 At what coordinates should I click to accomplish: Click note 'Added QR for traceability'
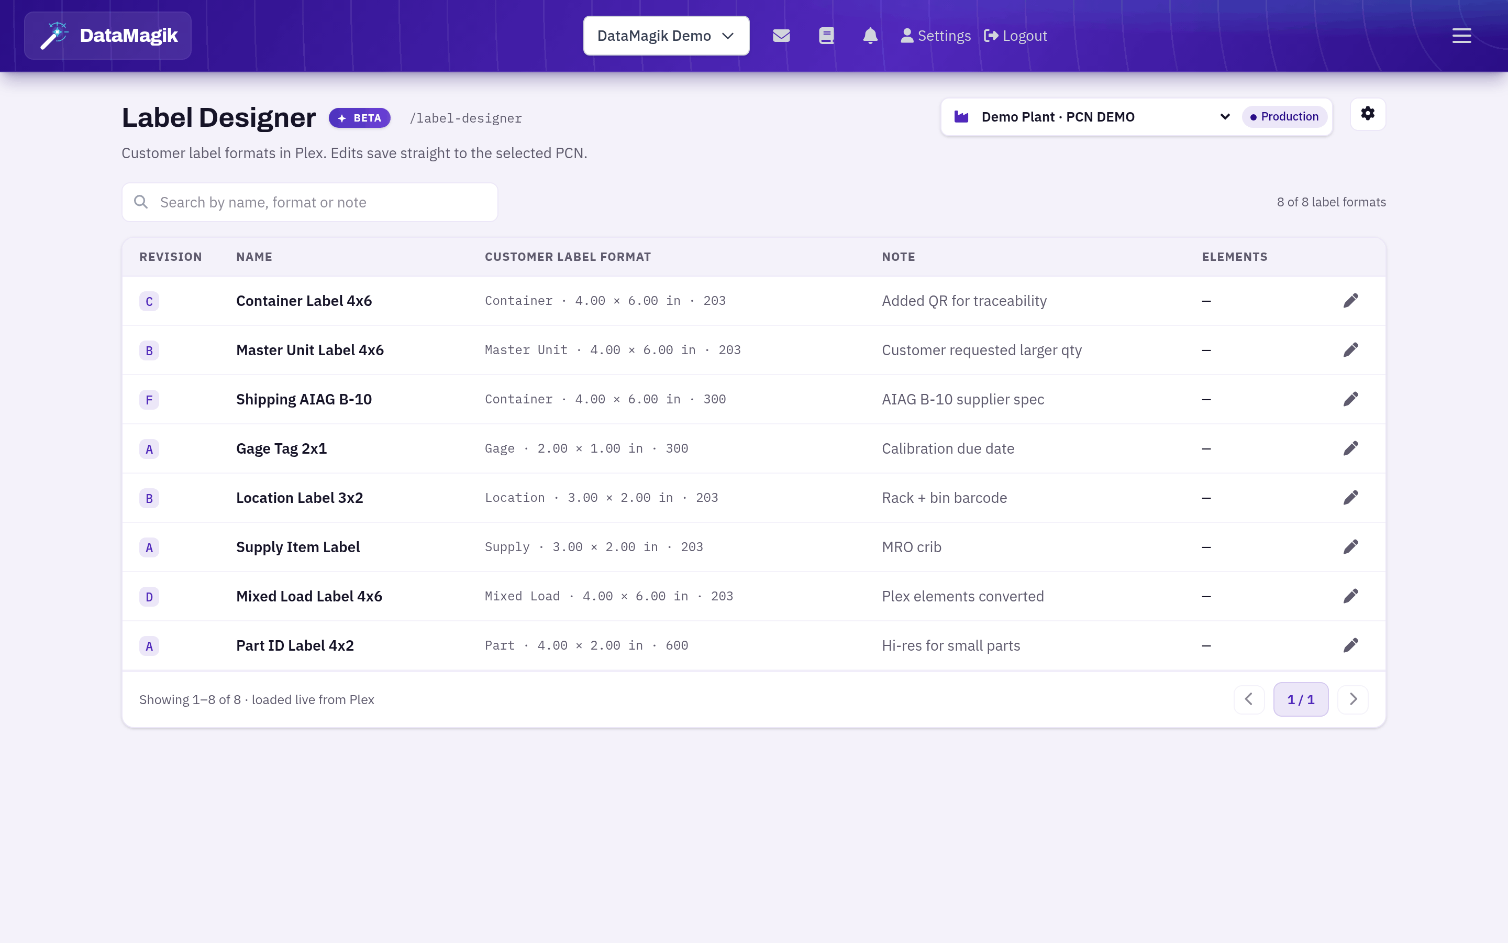coord(964,301)
